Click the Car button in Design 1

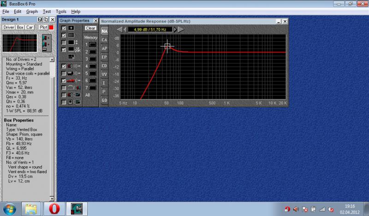coord(30,27)
